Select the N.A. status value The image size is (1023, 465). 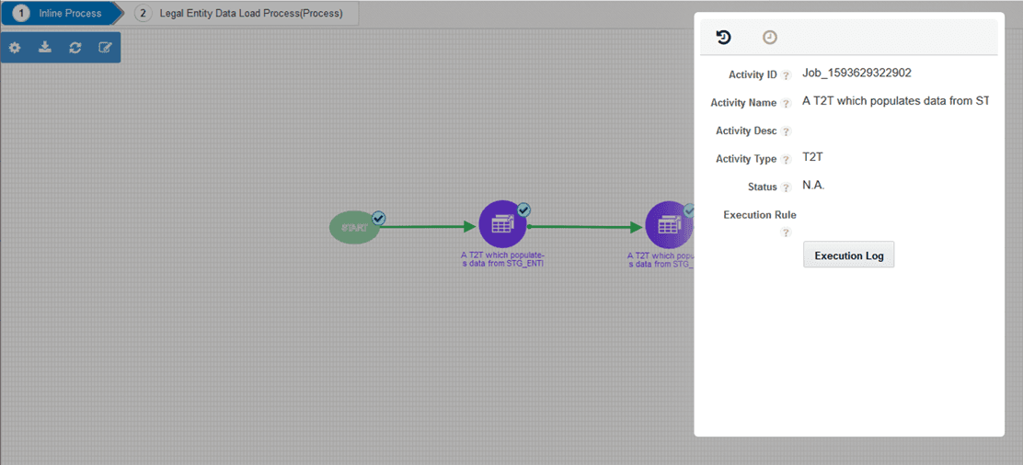pyautogui.click(x=813, y=186)
